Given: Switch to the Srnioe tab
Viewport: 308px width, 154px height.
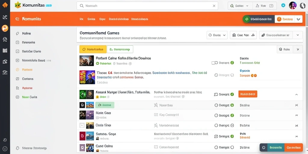Looking at the screenshot, I should [91, 19].
